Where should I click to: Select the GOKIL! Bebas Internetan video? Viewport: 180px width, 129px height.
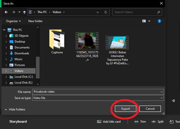[x=117, y=50]
